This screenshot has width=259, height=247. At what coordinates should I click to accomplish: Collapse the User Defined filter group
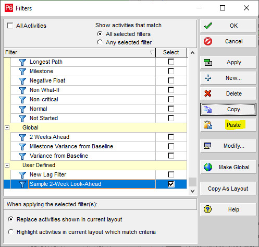pyautogui.click(x=7, y=165)
